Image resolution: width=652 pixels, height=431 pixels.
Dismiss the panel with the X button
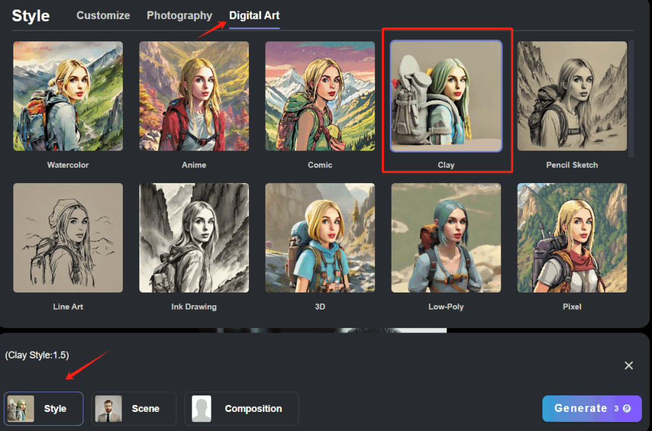pyautogui.click(x=629, y=366)
